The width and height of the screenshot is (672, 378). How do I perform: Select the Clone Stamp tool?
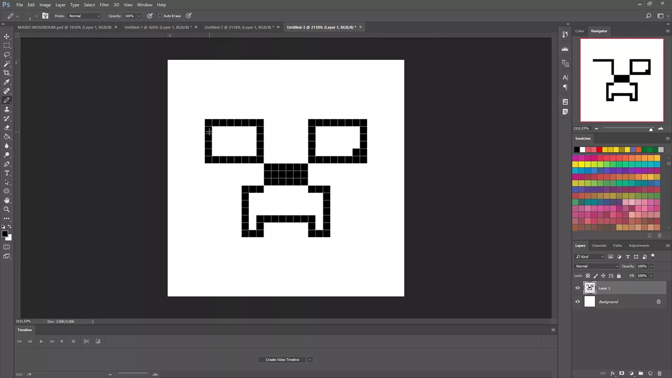point(7,109)
